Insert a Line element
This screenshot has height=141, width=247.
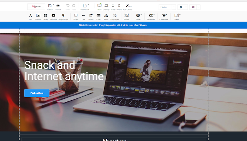83,15
